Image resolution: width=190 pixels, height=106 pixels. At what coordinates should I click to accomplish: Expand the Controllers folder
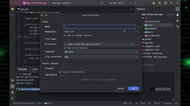click(142, 21)
